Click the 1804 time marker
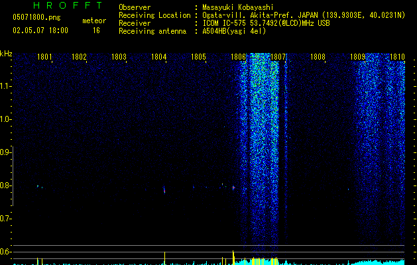 [x=158, y=57]
